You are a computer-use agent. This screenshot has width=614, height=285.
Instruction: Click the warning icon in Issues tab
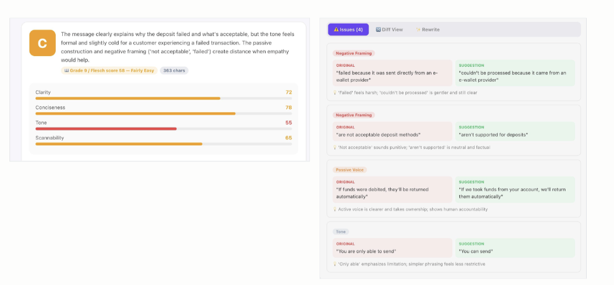[x=336, y=30]
